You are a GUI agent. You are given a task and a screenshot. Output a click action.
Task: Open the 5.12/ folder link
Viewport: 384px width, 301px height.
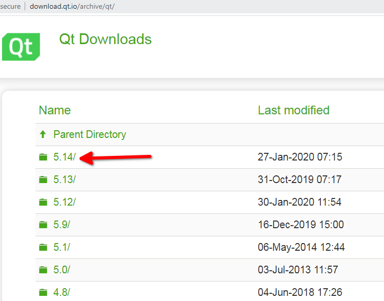pos(65,202)
